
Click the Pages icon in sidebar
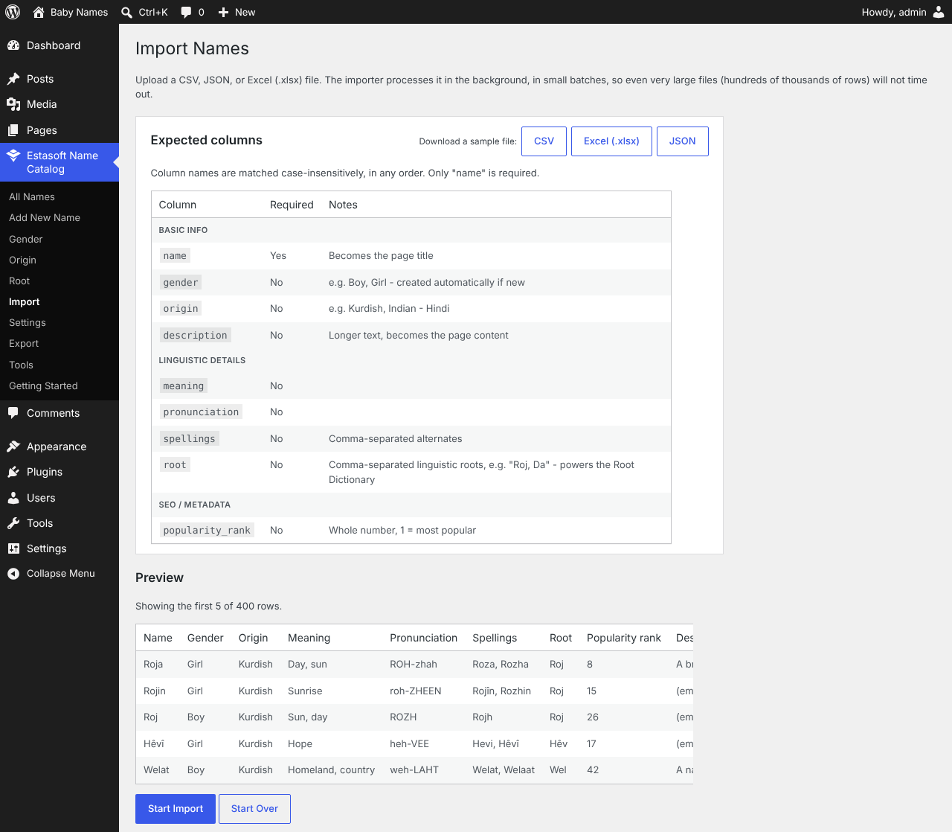point(13,130)
